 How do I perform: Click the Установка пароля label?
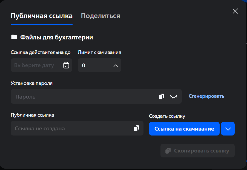(31, 83)
